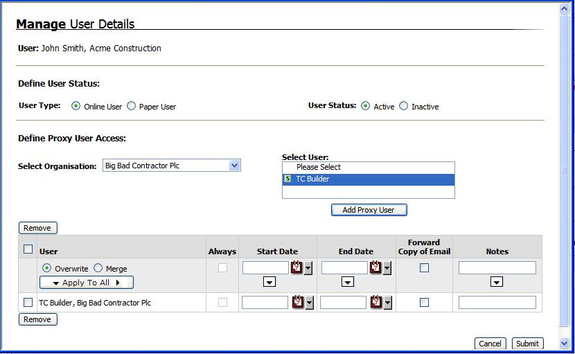
Task: Click the Notes field for TC Builder row
Action: (497, 302)
